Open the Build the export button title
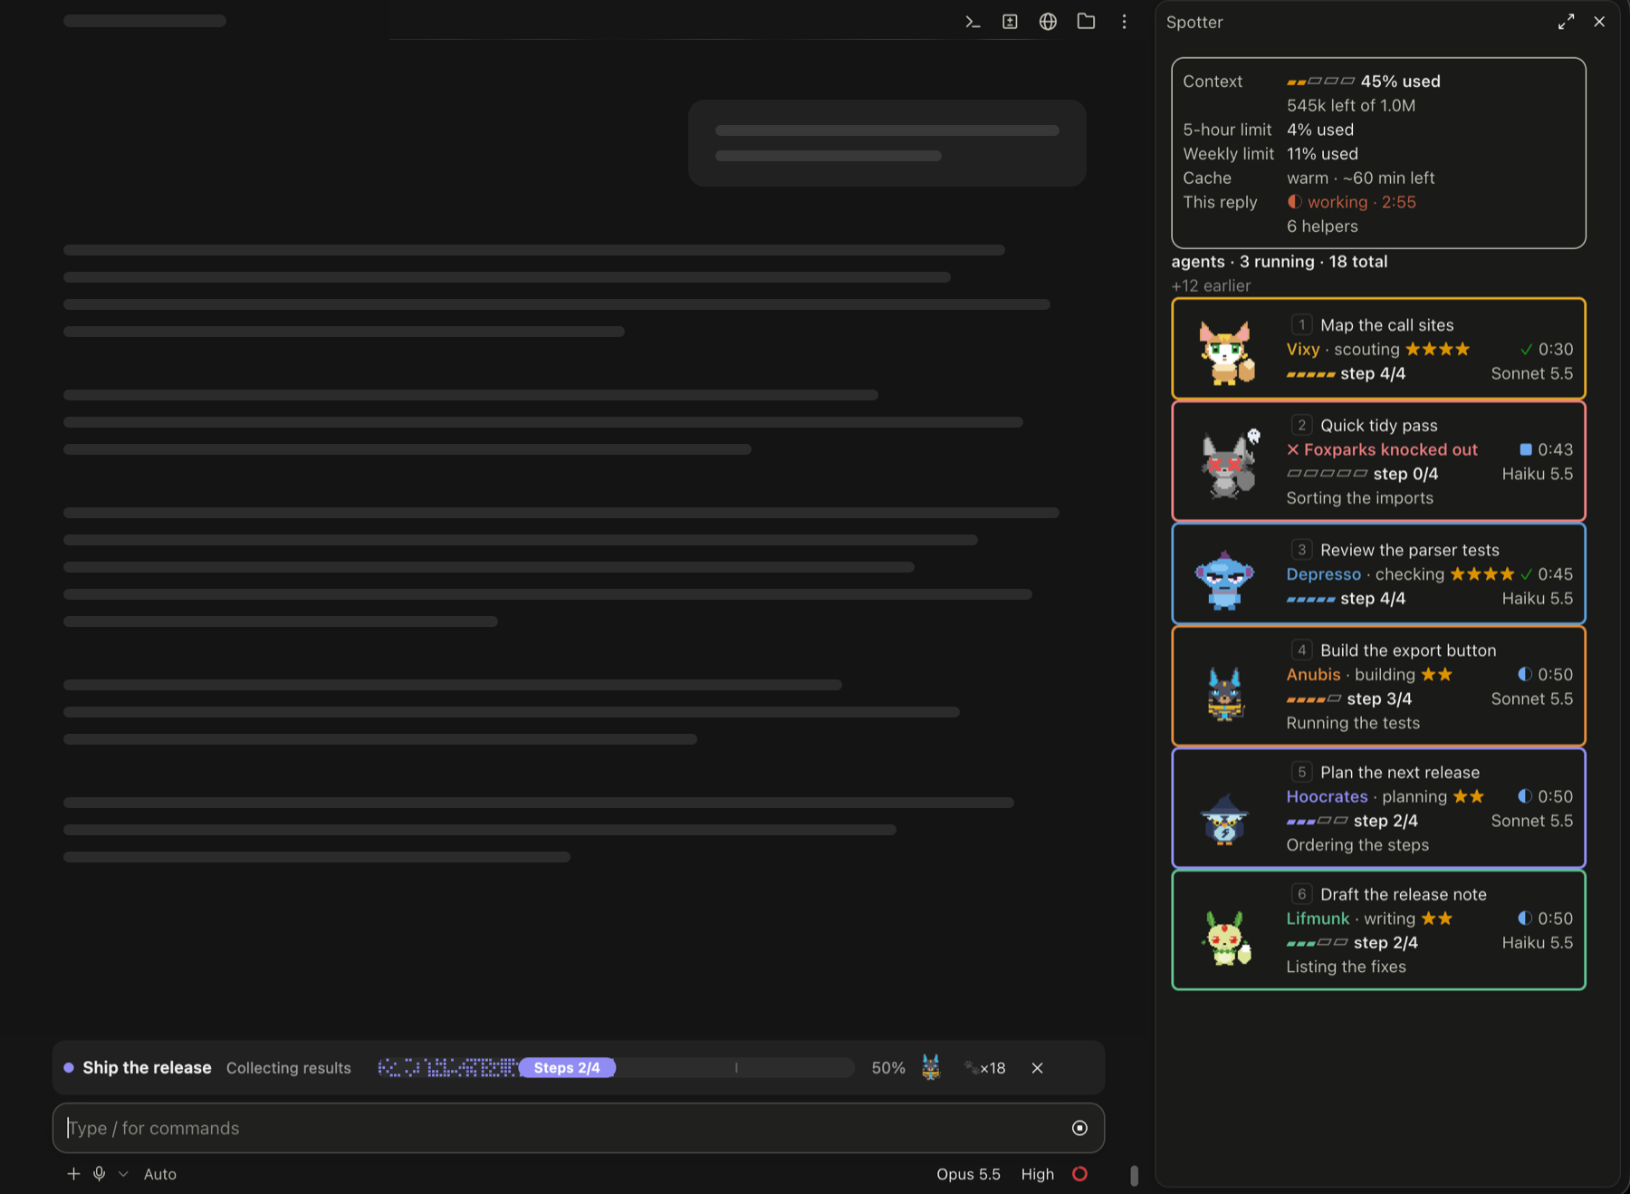Image resolution: width=1630 pixels, height=1194 pixels. [x=1408, y=650]
